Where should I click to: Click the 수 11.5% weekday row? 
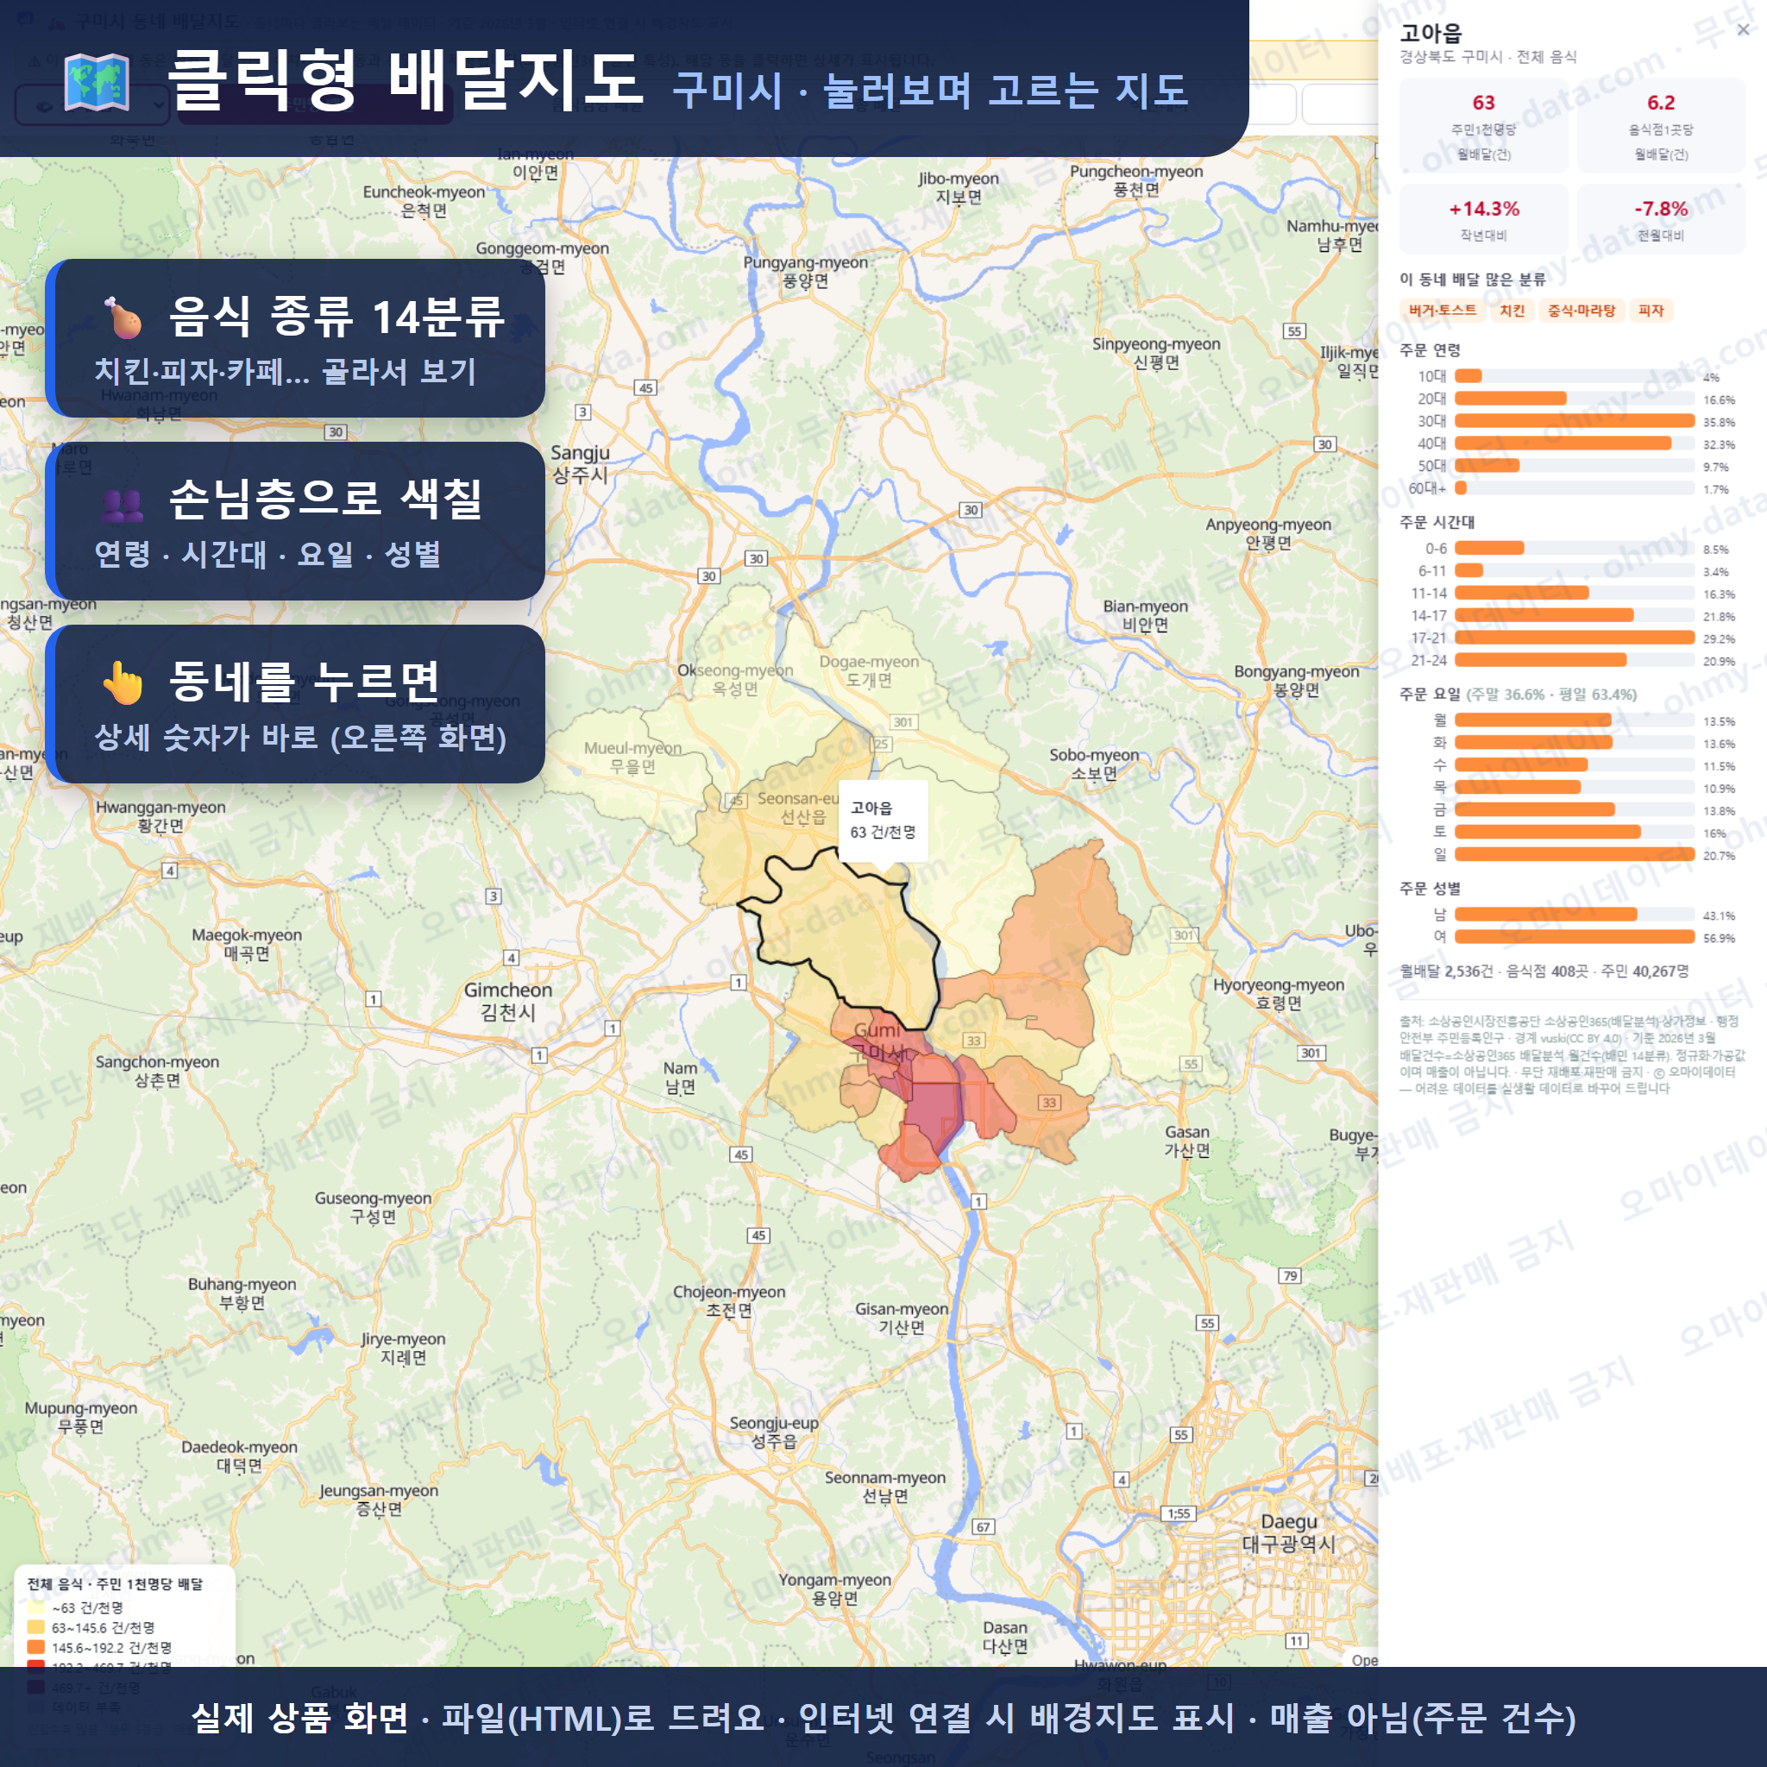tap(1572, 765)
